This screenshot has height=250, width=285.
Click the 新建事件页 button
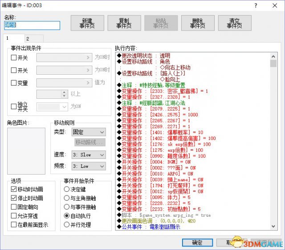(x=88, y=23)
